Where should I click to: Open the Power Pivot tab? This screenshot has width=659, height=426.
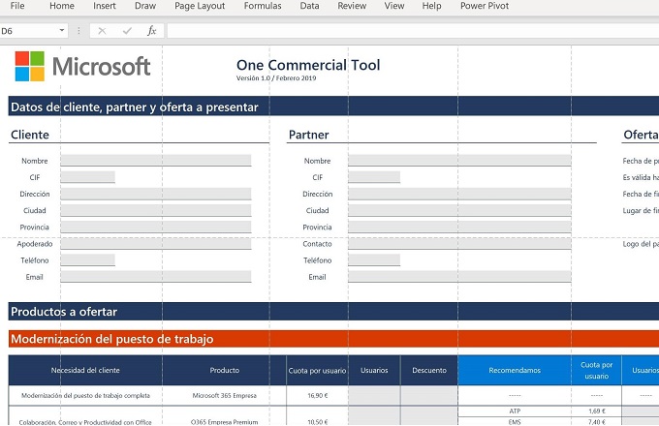pyautogui.click(x=485, y=6)
